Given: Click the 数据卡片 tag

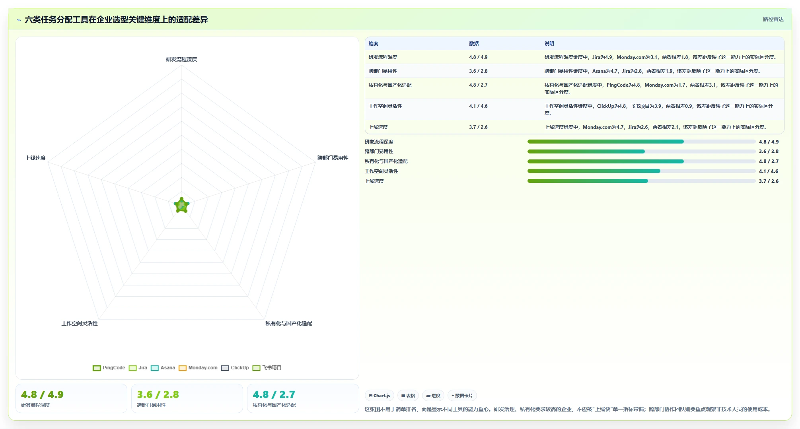Looking at the screenshot, I should pyautogui.click(x=462, y=396).
